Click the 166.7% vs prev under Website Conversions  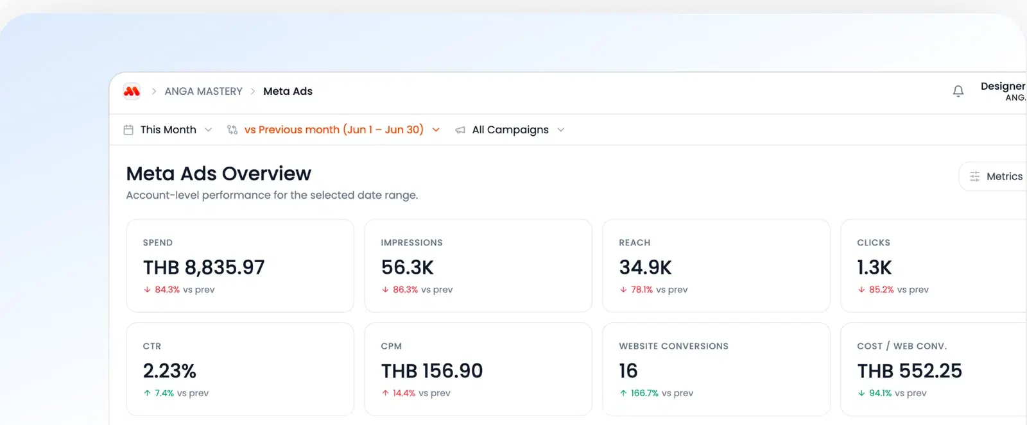(x=657, y=393)
